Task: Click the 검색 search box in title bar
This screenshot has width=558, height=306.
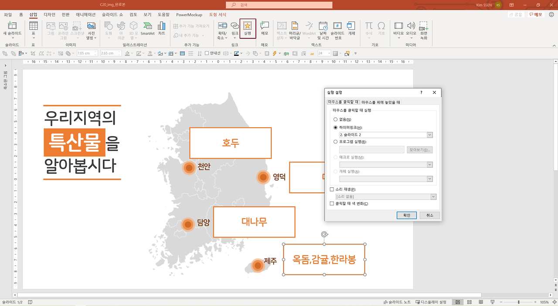Action: [x=279, y=5]
